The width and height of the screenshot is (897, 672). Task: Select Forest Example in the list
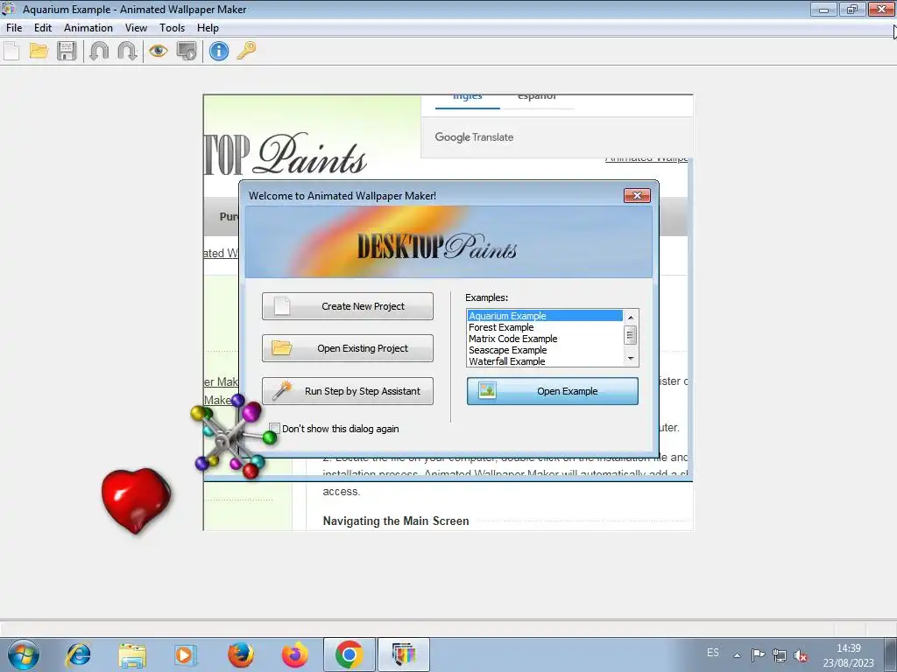click(x=545, y=327)
